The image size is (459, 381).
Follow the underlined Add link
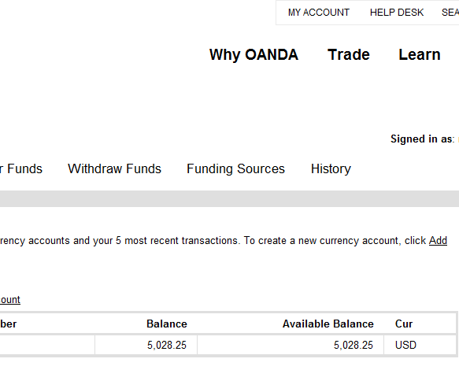click(x=438, y=241)
